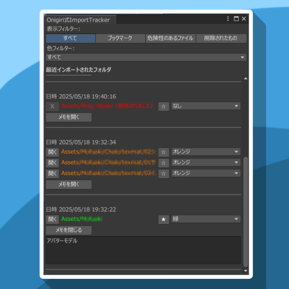The image size is (289, 289).
Task: Show the 削除されたもの filter view
Action: pos(221,38)
